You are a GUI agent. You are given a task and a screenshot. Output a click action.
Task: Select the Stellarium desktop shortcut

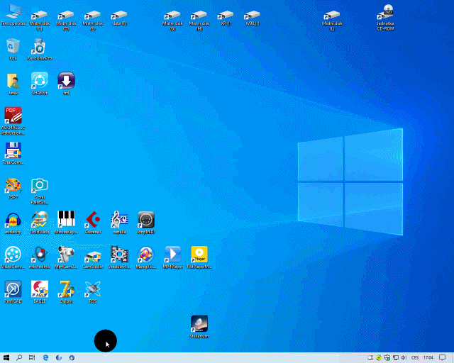tap(199, 327)
